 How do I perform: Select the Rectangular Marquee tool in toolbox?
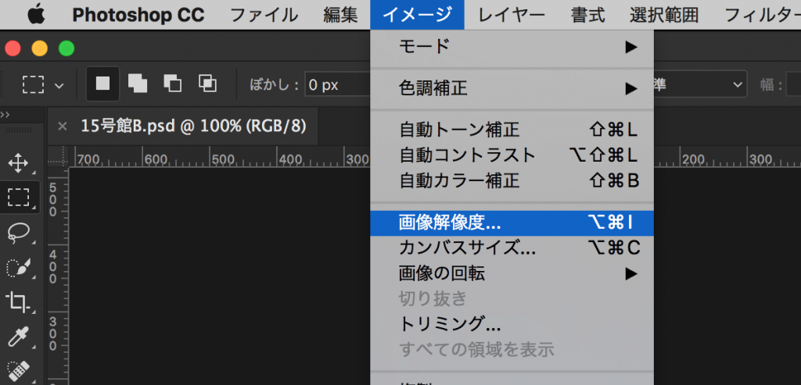(x=19, y=196)
